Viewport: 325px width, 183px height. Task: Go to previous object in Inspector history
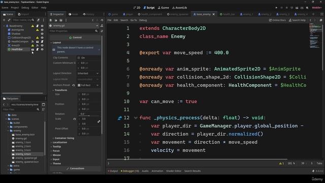(x=92, y=20)
